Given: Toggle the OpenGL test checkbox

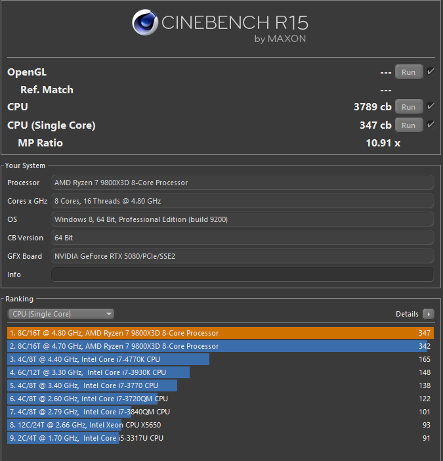Looking at the screenshot, I should (x=431, y=72).
